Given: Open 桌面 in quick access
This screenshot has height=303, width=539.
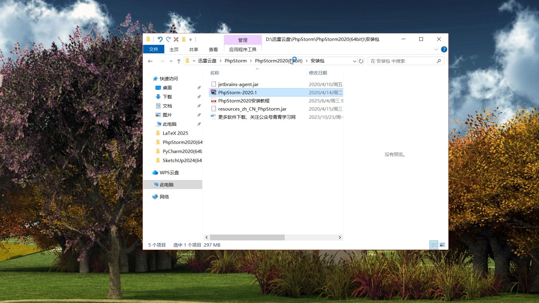Looking at the screenshot, I should tap(167, 88).
